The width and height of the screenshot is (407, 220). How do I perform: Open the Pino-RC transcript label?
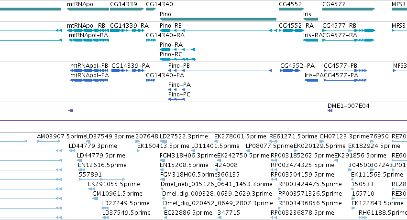pyautogui.click(x=171, y=54)
